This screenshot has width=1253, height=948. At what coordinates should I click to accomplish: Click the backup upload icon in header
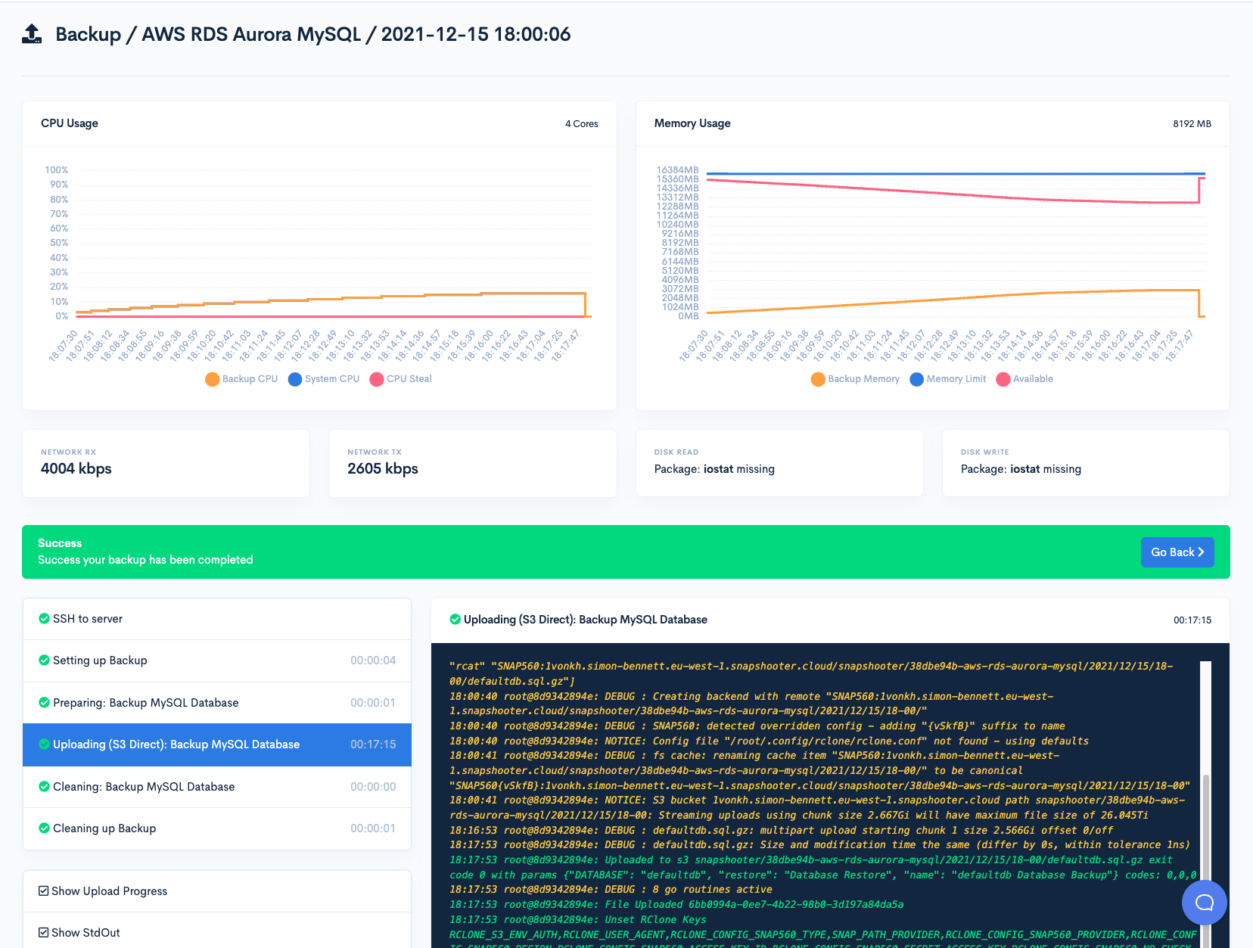[32, 34]
